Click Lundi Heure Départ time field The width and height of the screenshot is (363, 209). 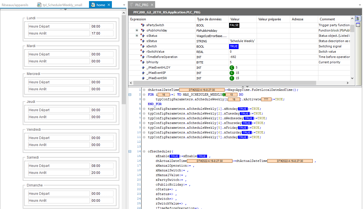click(102, 26)
